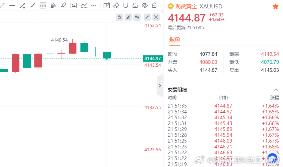Select trade row at 21:51:34
283x167 pixels.
[x=223, y=112]
